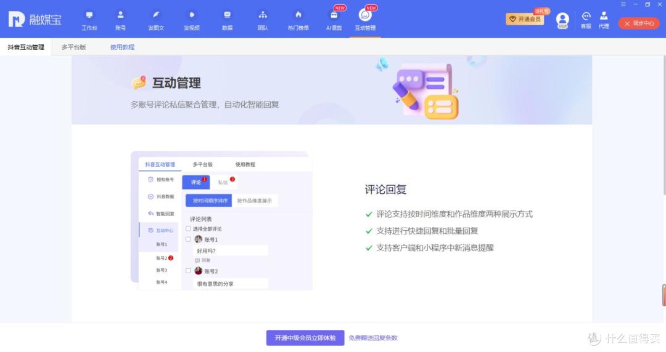Open the 客服 customer service icon

(586, 20)
